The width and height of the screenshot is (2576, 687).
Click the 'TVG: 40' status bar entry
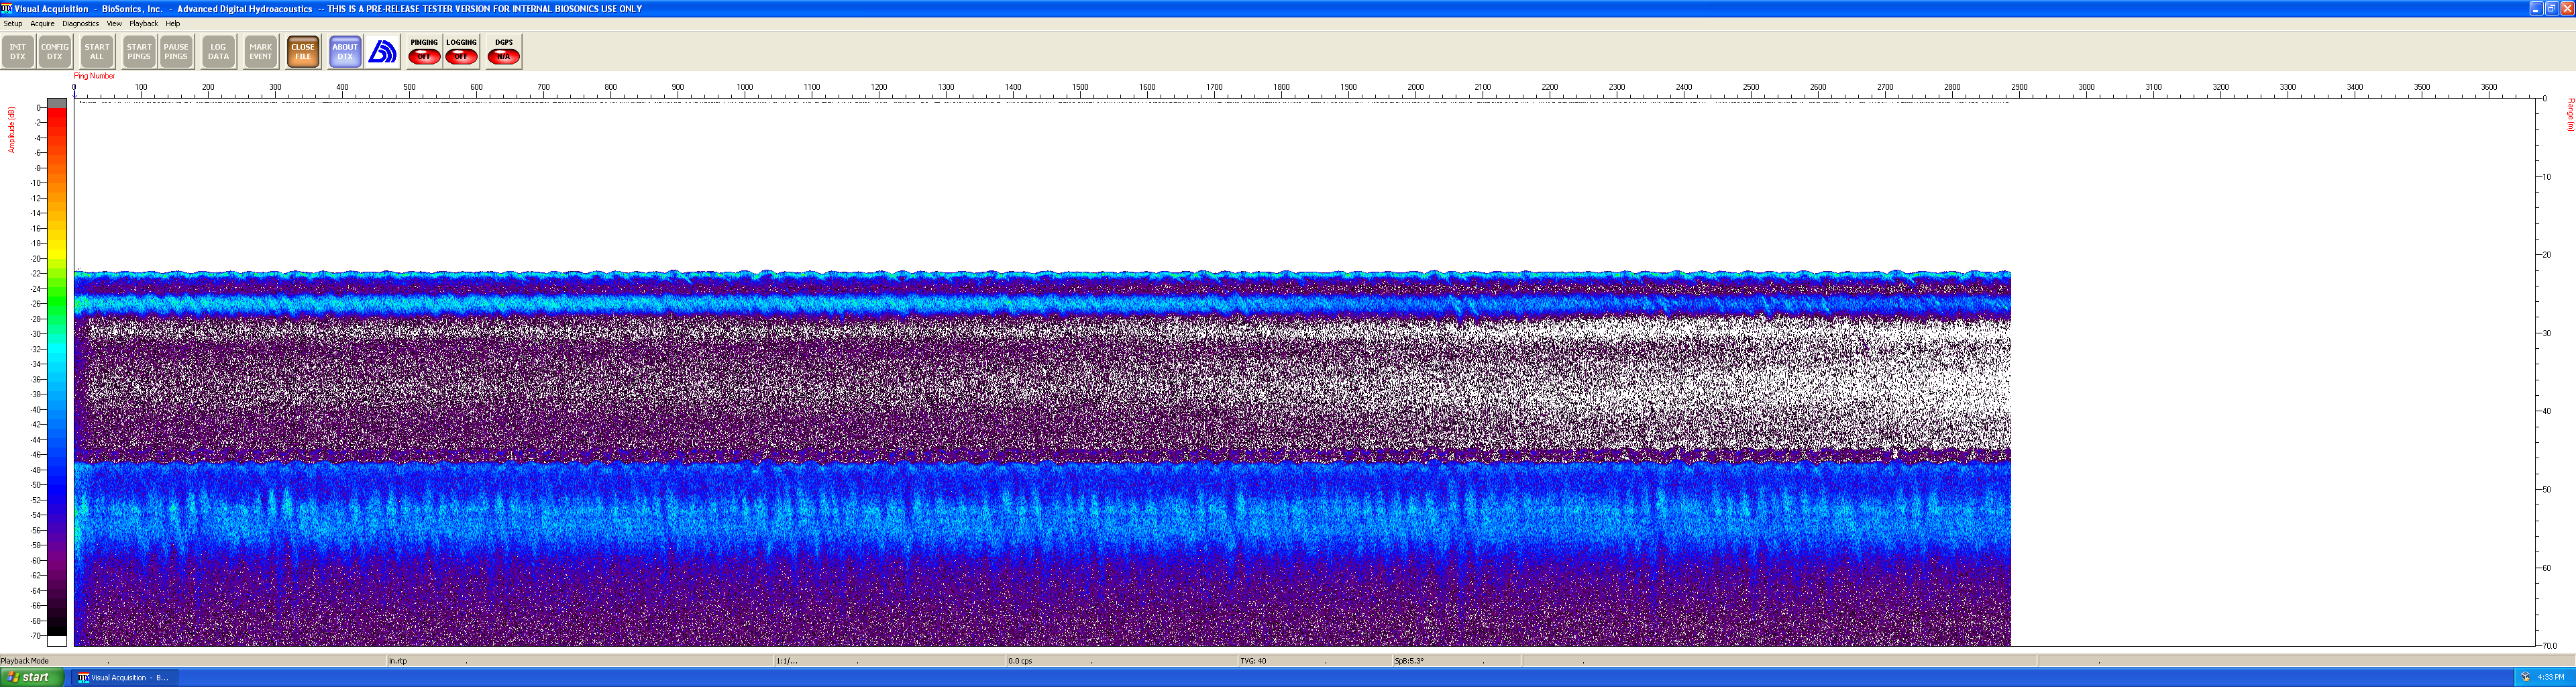[1253, 661]
